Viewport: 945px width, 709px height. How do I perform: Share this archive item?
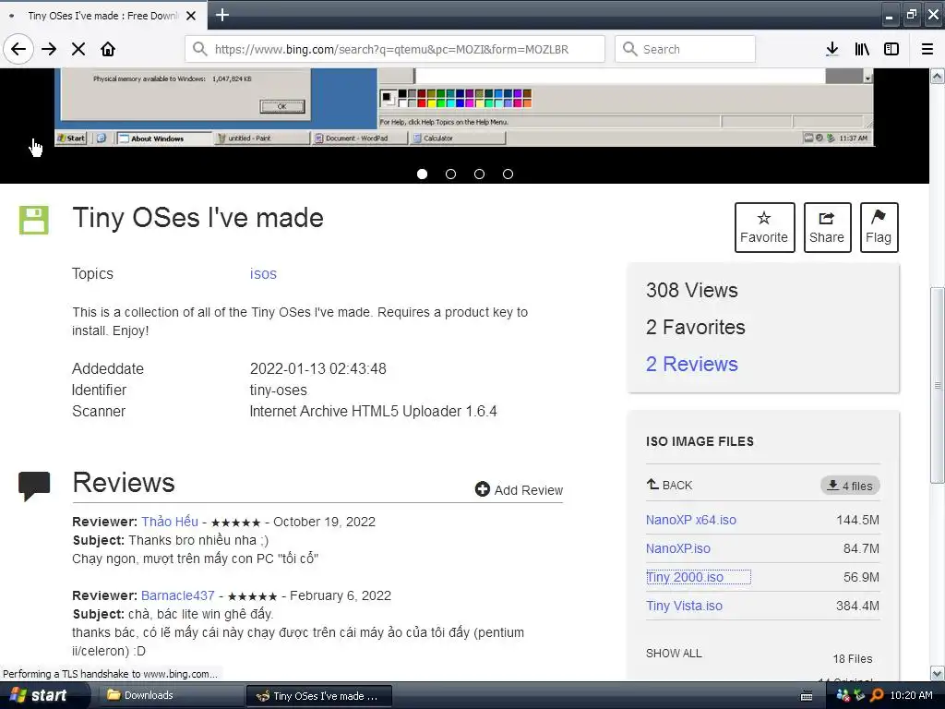[827, 227]
